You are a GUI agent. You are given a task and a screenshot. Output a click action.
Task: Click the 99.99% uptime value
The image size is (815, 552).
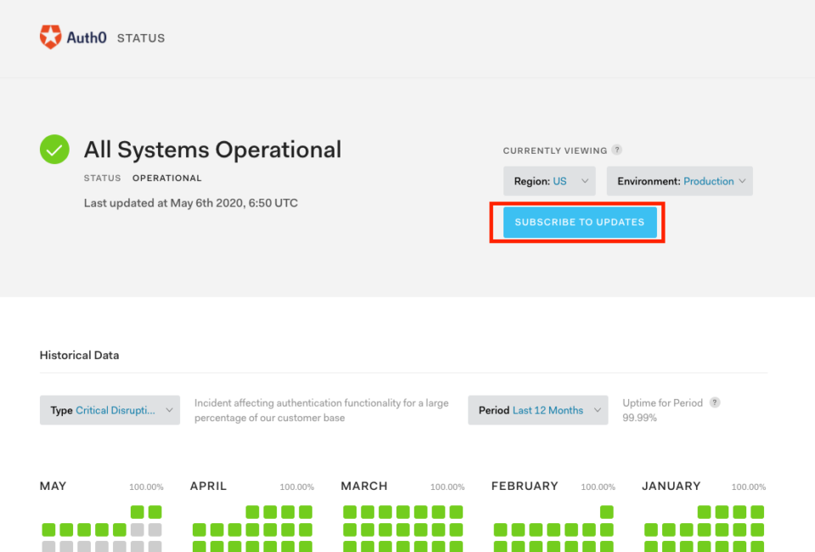pyautogui.click(x=638, y=417)
